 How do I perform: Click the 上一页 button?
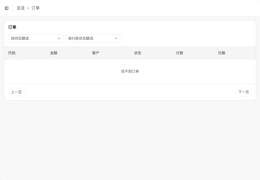tap(16, 92)
